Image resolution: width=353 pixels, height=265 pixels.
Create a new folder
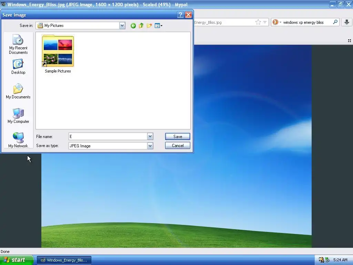(x=149, y=26)
